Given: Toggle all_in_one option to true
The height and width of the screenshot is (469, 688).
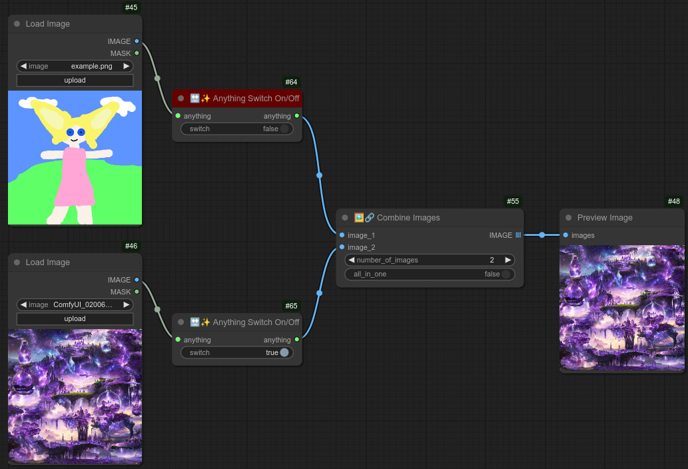Looking at the screenshot, I should coord(506,274).
